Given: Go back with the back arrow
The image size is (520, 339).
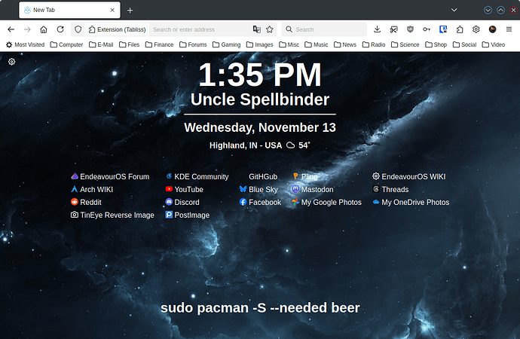Looking at the screenshot, I should click(x=11, y=29).
